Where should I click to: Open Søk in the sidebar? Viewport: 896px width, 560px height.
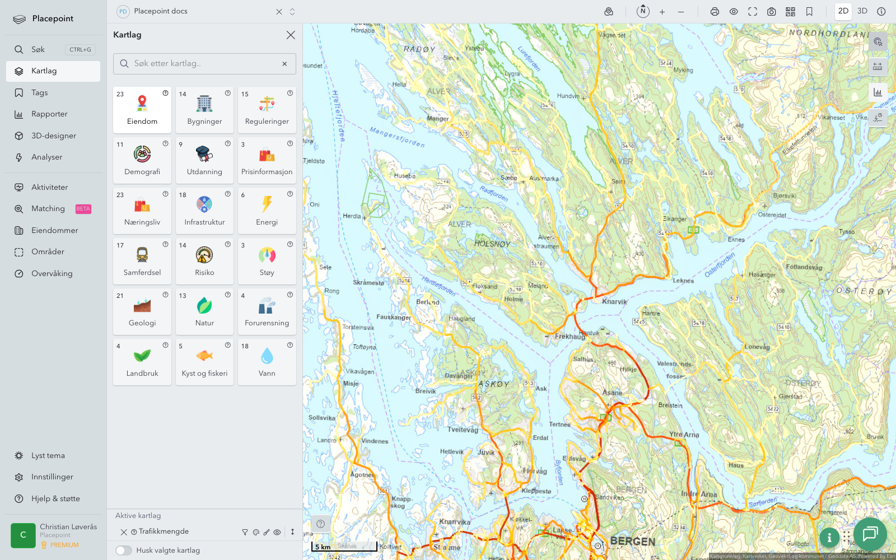pyautogui.click(x=54, y=49)
